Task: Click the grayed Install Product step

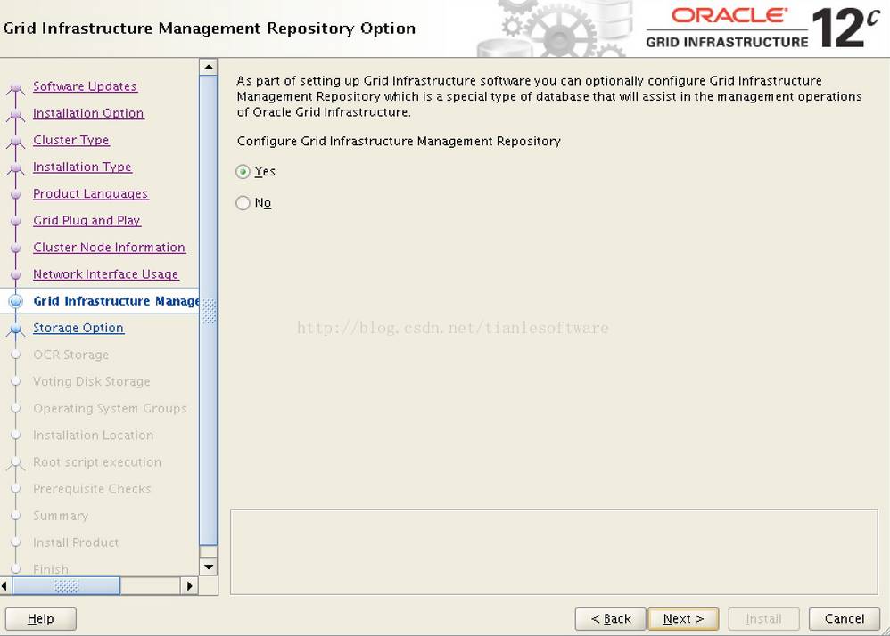Action: click(x=76, y=542)
